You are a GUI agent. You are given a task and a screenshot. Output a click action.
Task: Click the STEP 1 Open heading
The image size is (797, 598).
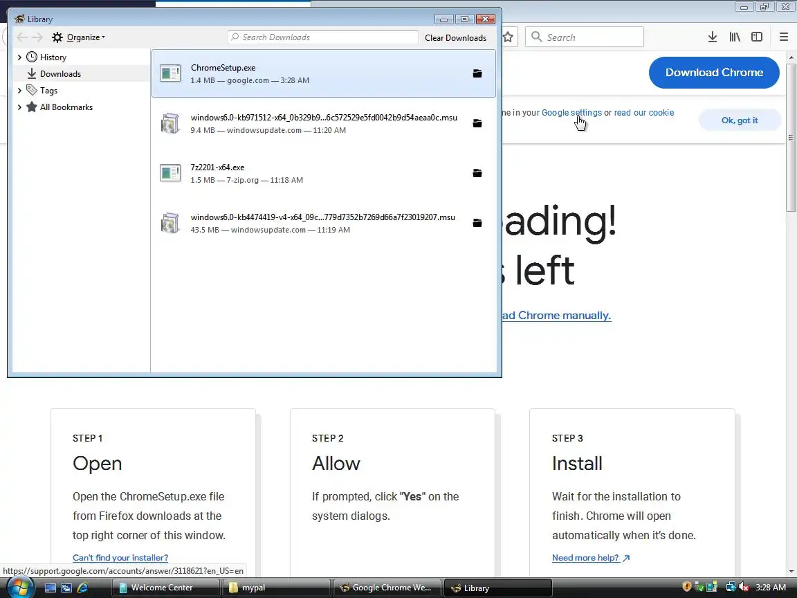pos(97,463)
